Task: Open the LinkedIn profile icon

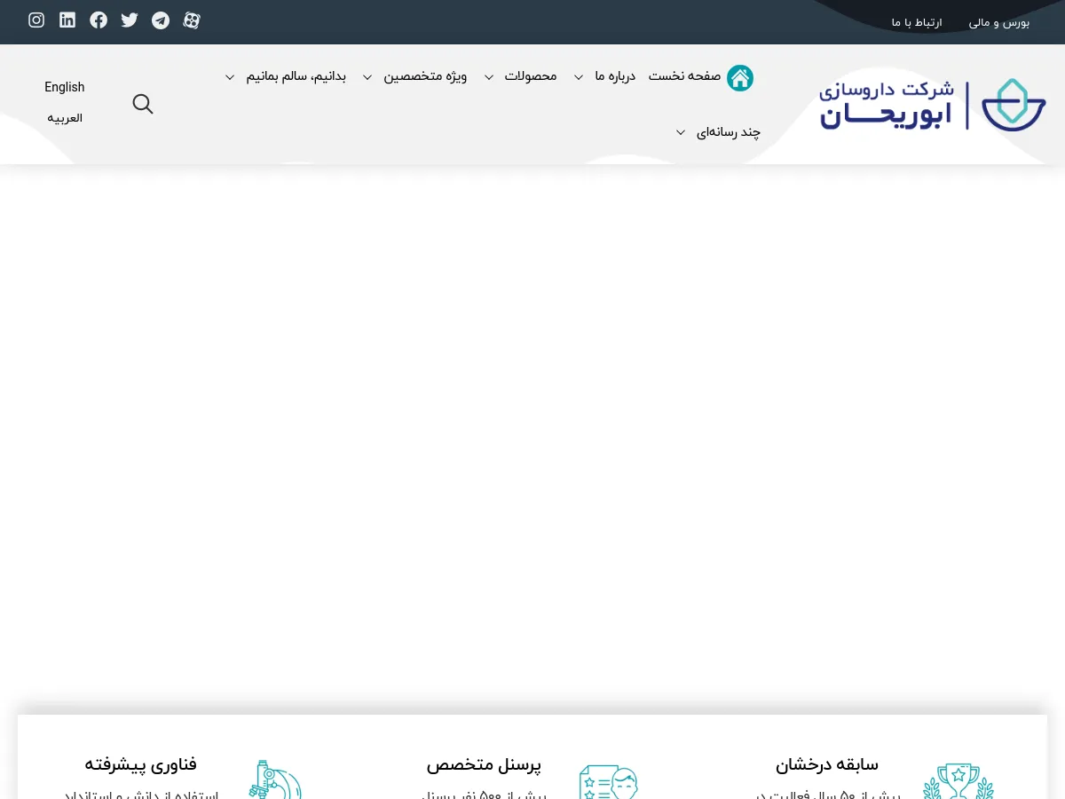Action: point(67,20)
